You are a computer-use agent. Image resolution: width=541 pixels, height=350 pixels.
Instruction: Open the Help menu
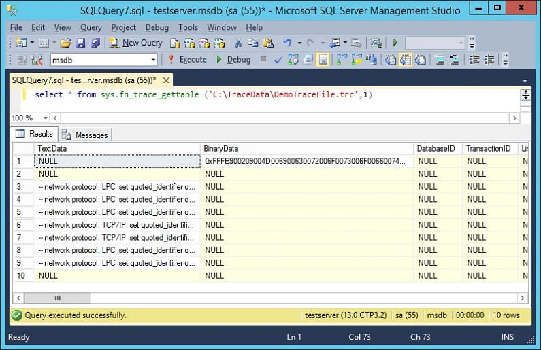point(255,27)
